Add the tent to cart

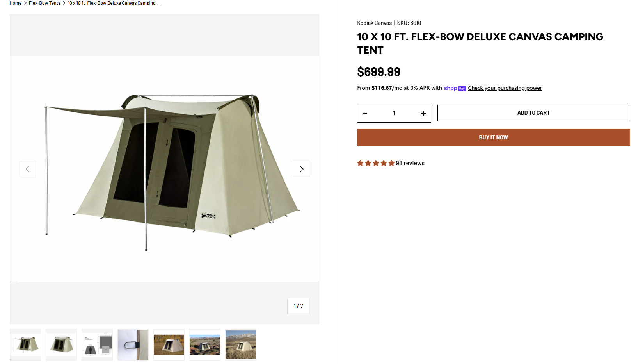point(533,113)
